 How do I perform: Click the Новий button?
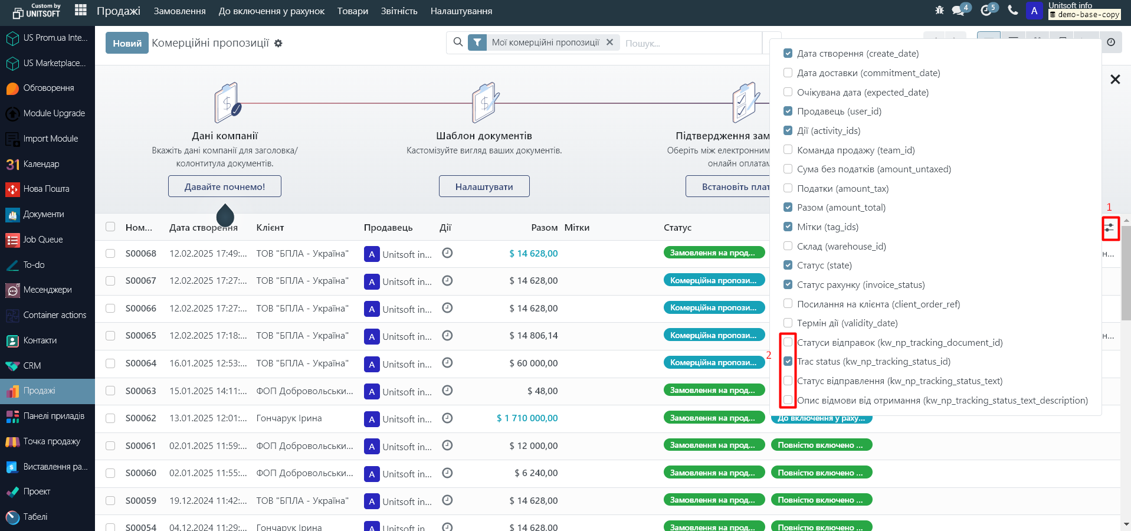point(127,43)
